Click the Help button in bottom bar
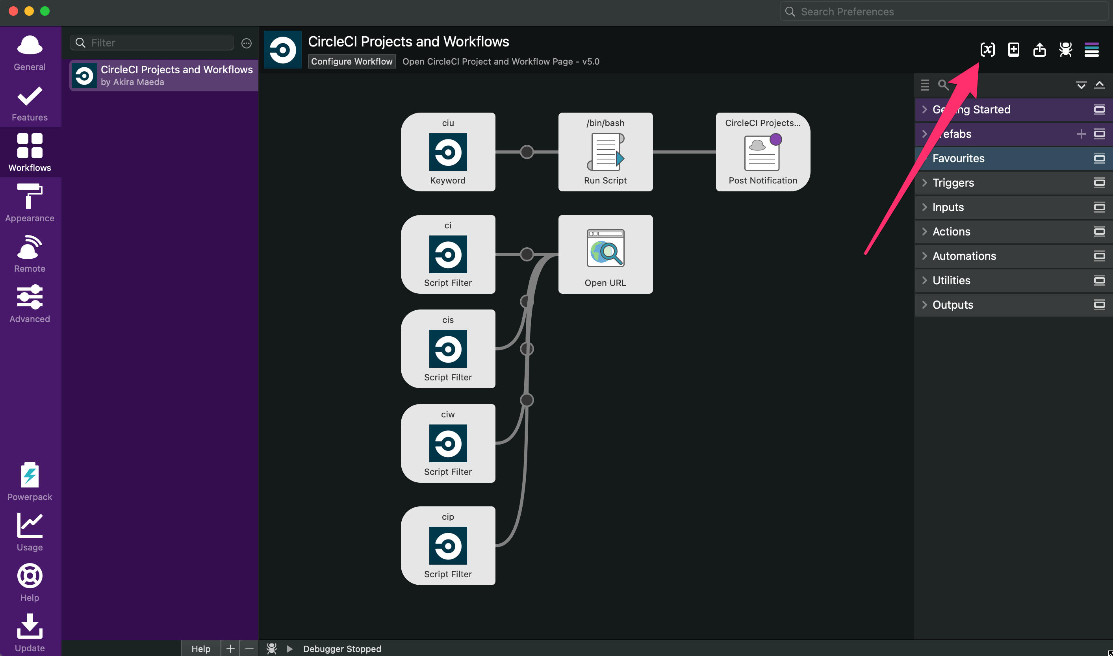The height and width of the screenshot is (656, 1113). pyautogui.click(x=201, y=648)
